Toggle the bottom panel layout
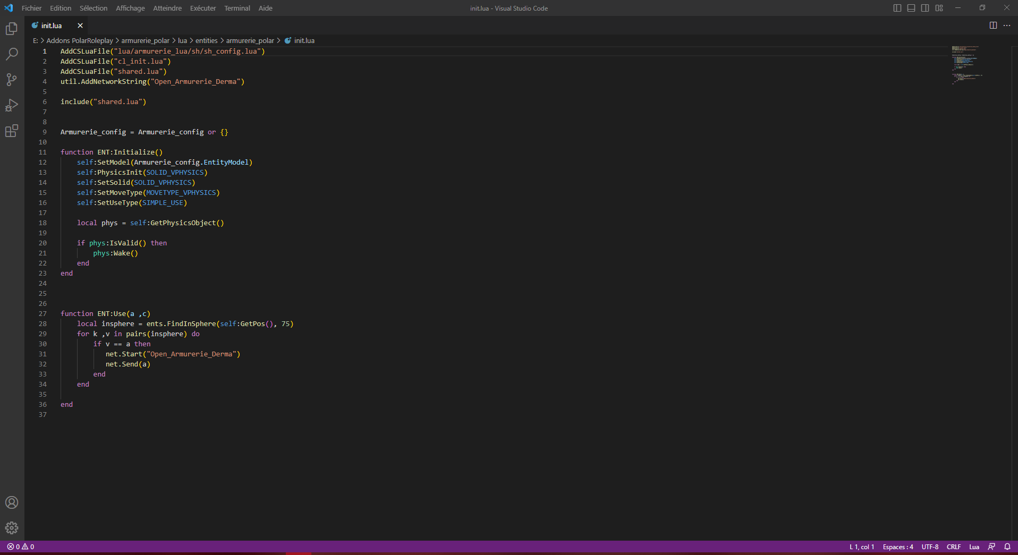 (911, 8)
